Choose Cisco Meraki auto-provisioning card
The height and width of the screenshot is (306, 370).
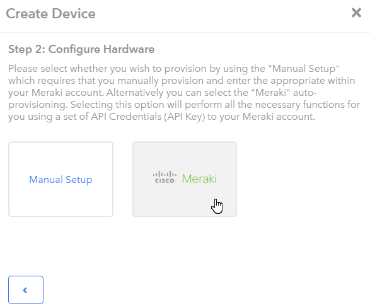pos(185,179)
